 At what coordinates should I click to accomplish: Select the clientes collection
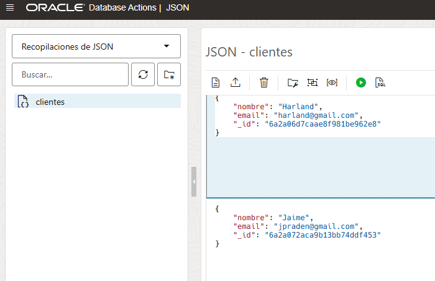[x=98, y=101]
